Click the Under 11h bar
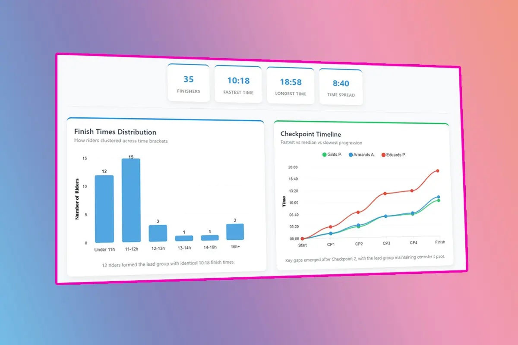 [x=104, y=209]
